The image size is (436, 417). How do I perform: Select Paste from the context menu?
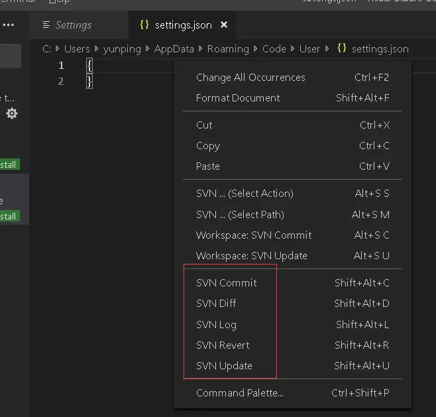tap(292, 166)
